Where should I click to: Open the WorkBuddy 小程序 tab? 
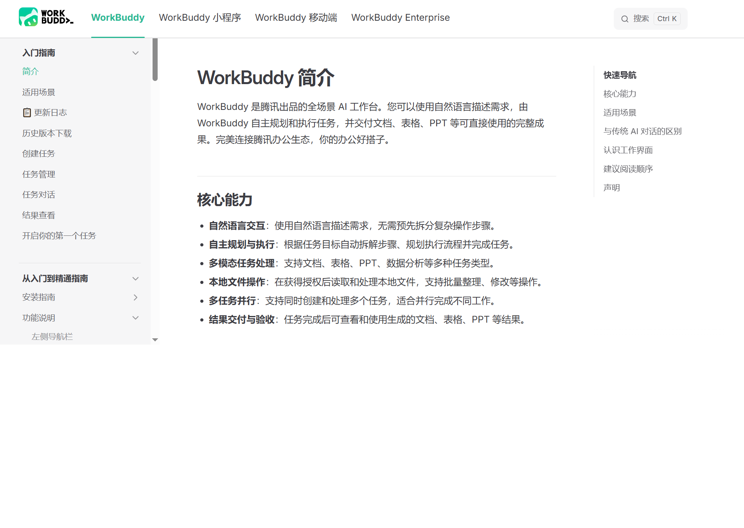(x=200, y=18)
